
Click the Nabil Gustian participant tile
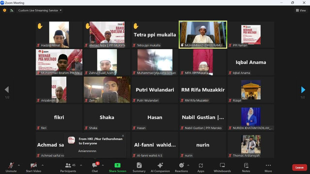pyautogui.click(x=203, y=117)
